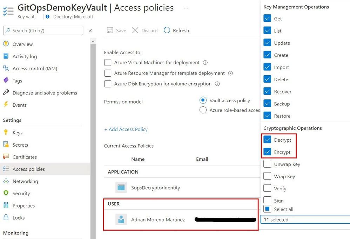Screen dimensions: 350x239
Task: Click the sidebar scrollbar up arrow
Action: click(93, 41)
